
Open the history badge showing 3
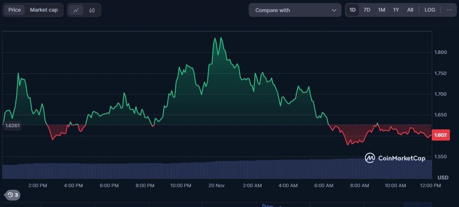pyautogui.click(x=13, y=195)
